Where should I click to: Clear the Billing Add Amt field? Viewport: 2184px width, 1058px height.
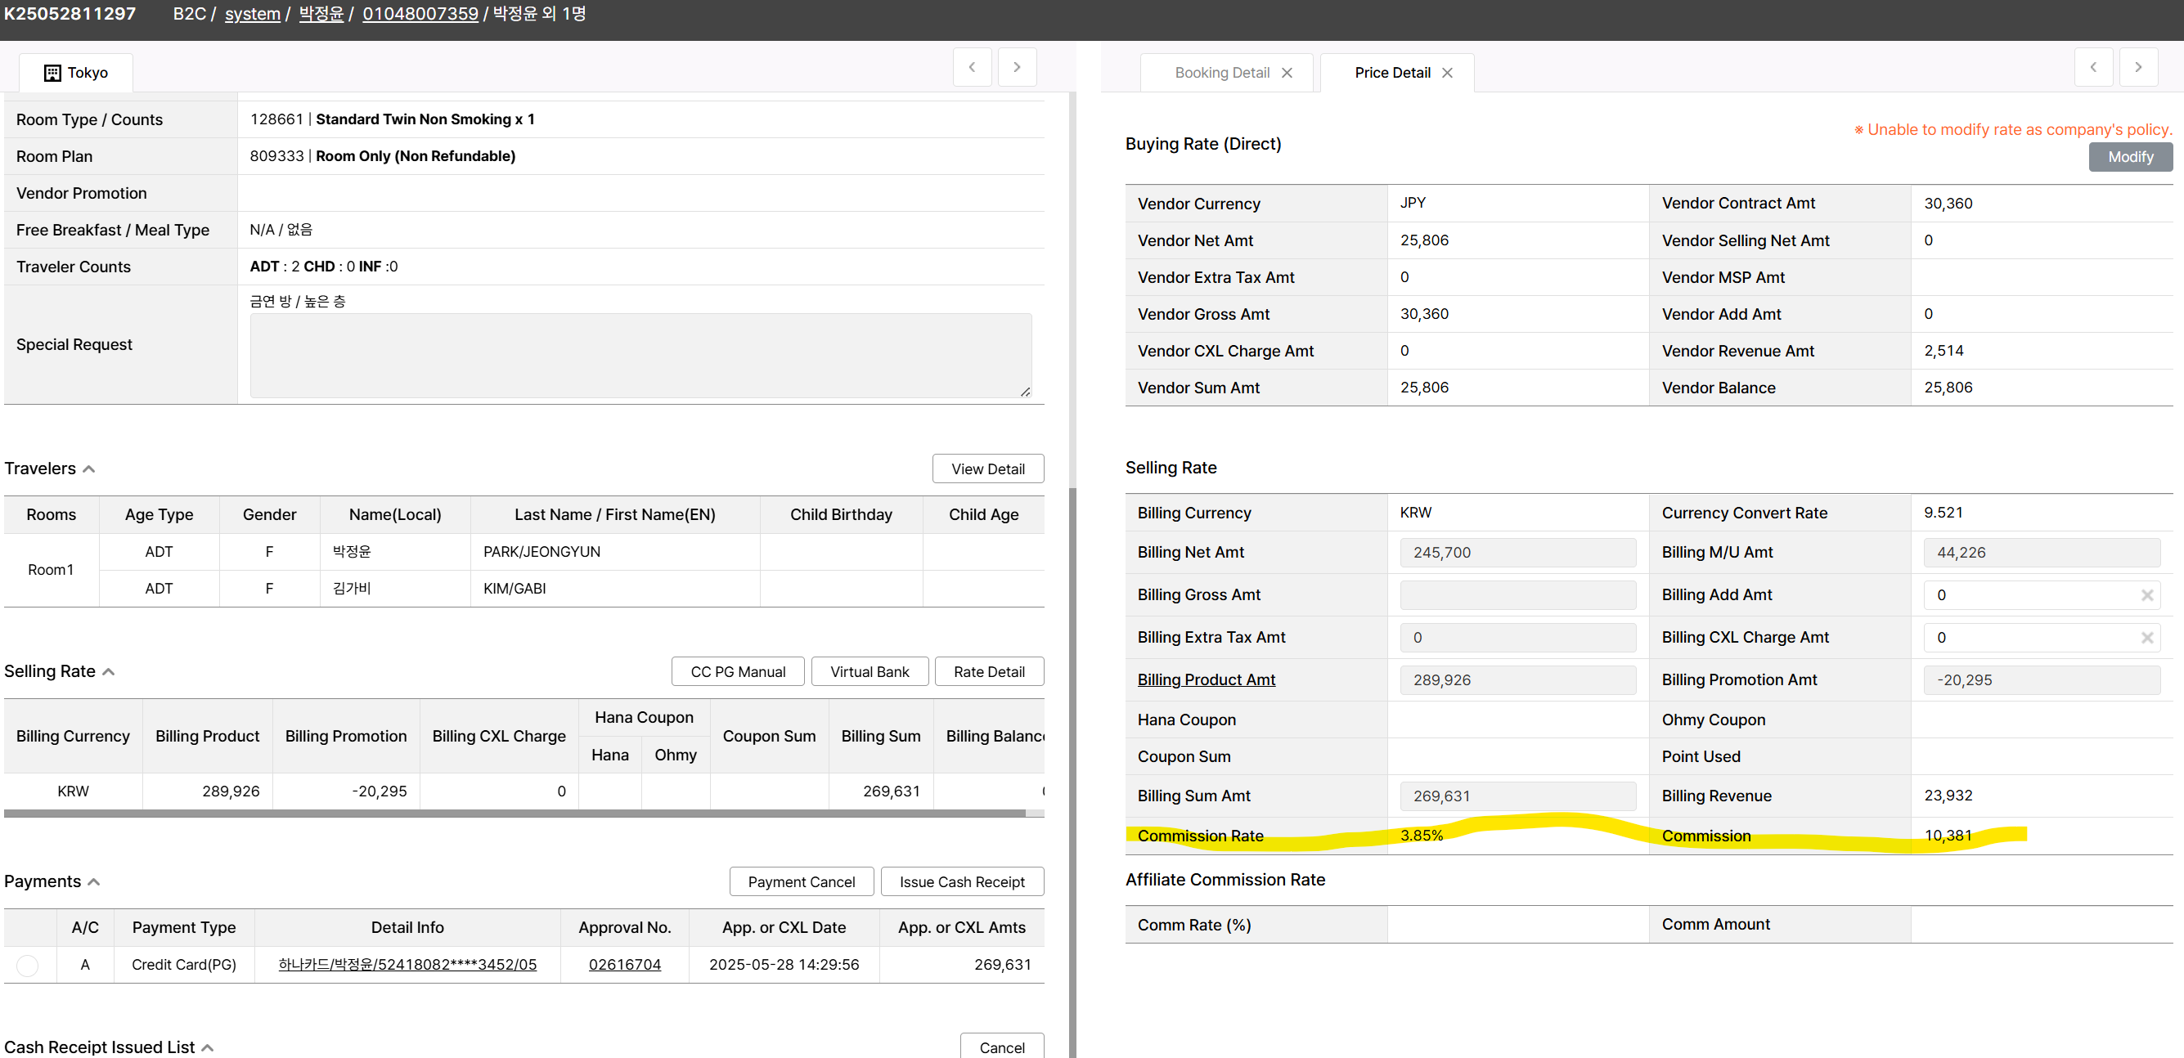pos(2146,595)
